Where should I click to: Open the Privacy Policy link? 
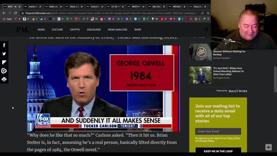click(x=207, y=141)
